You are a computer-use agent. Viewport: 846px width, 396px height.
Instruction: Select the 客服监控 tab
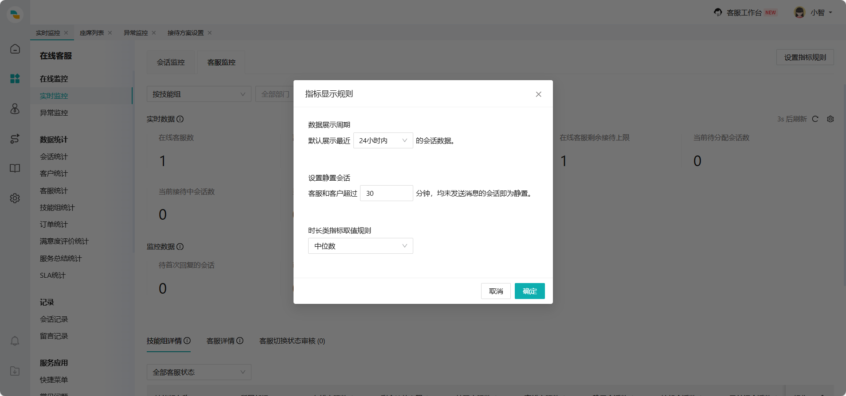pos(221,62)
